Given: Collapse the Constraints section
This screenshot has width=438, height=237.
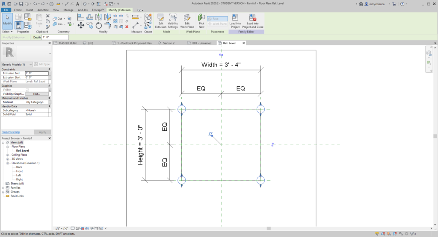Looking at the screenshot, I should point(49,69).
